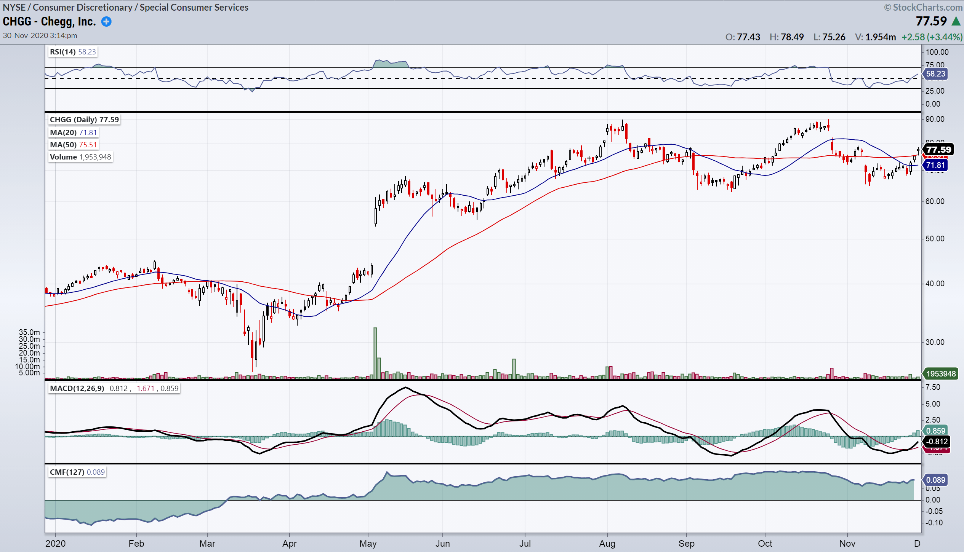The image size is (964, 552).
Task: Select the RSI(14) indicator label
Action: click(63, 52)
